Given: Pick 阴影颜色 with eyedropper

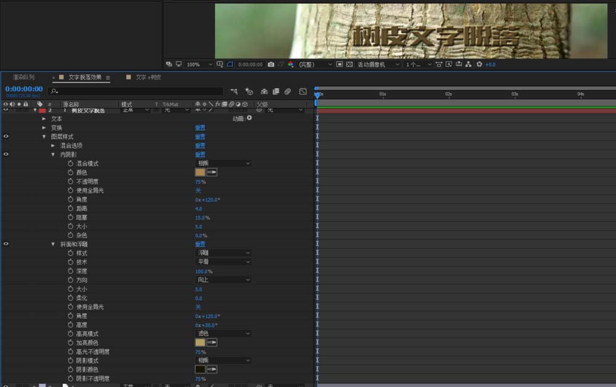Looking at the screenshot, I should click(212, 369).
